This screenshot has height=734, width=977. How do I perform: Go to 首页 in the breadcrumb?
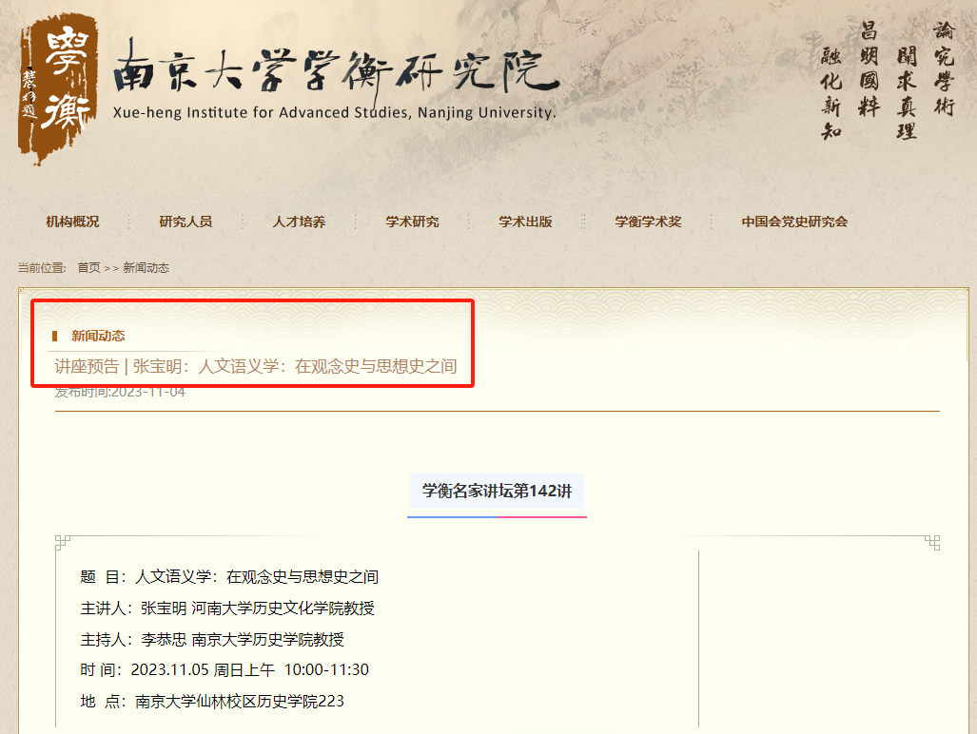pyautogui.click(x=88, y=268)
